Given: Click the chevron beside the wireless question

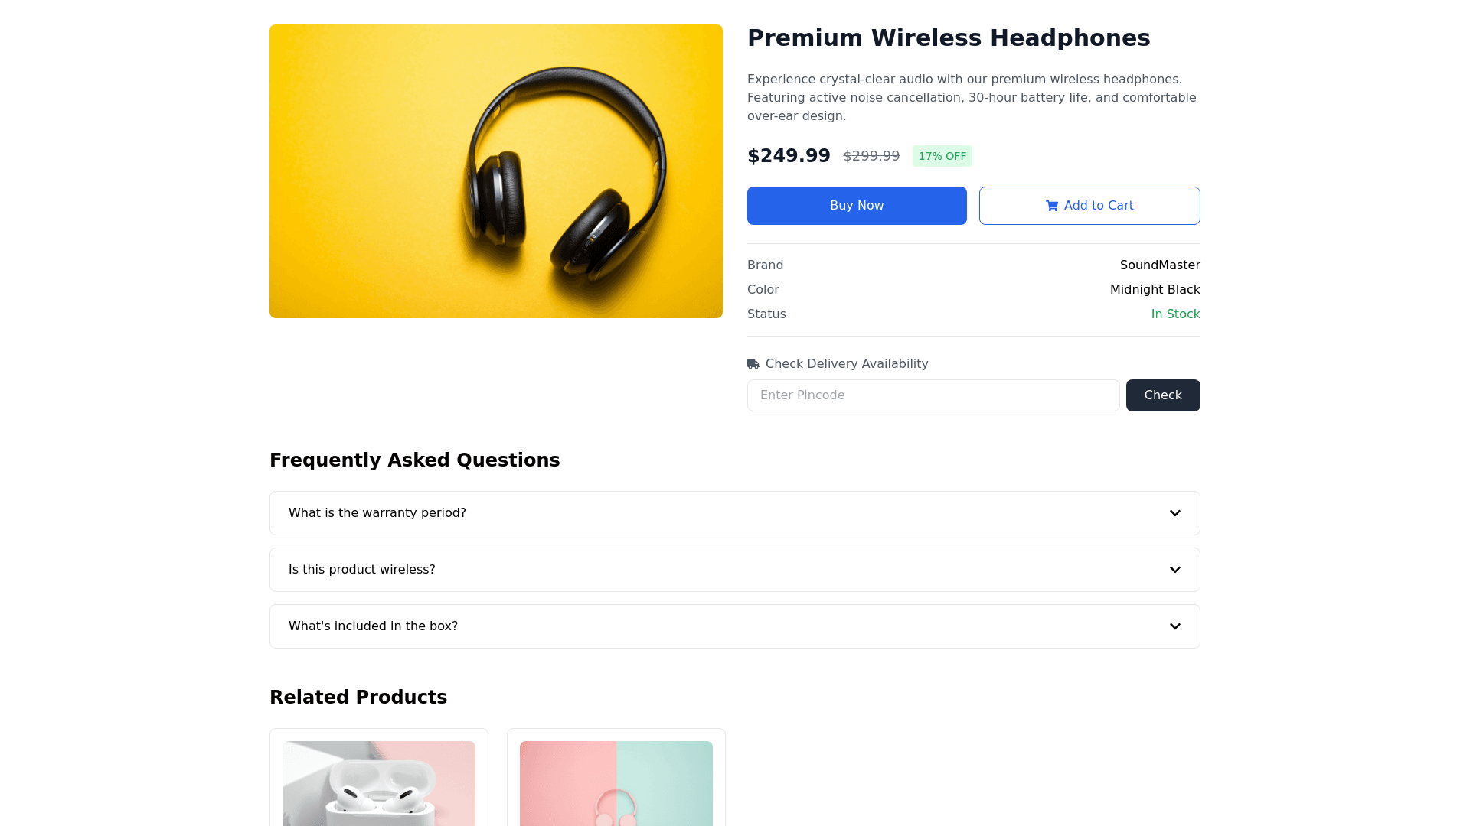Looking at the screenshot, I should [x=1174, y=570].
